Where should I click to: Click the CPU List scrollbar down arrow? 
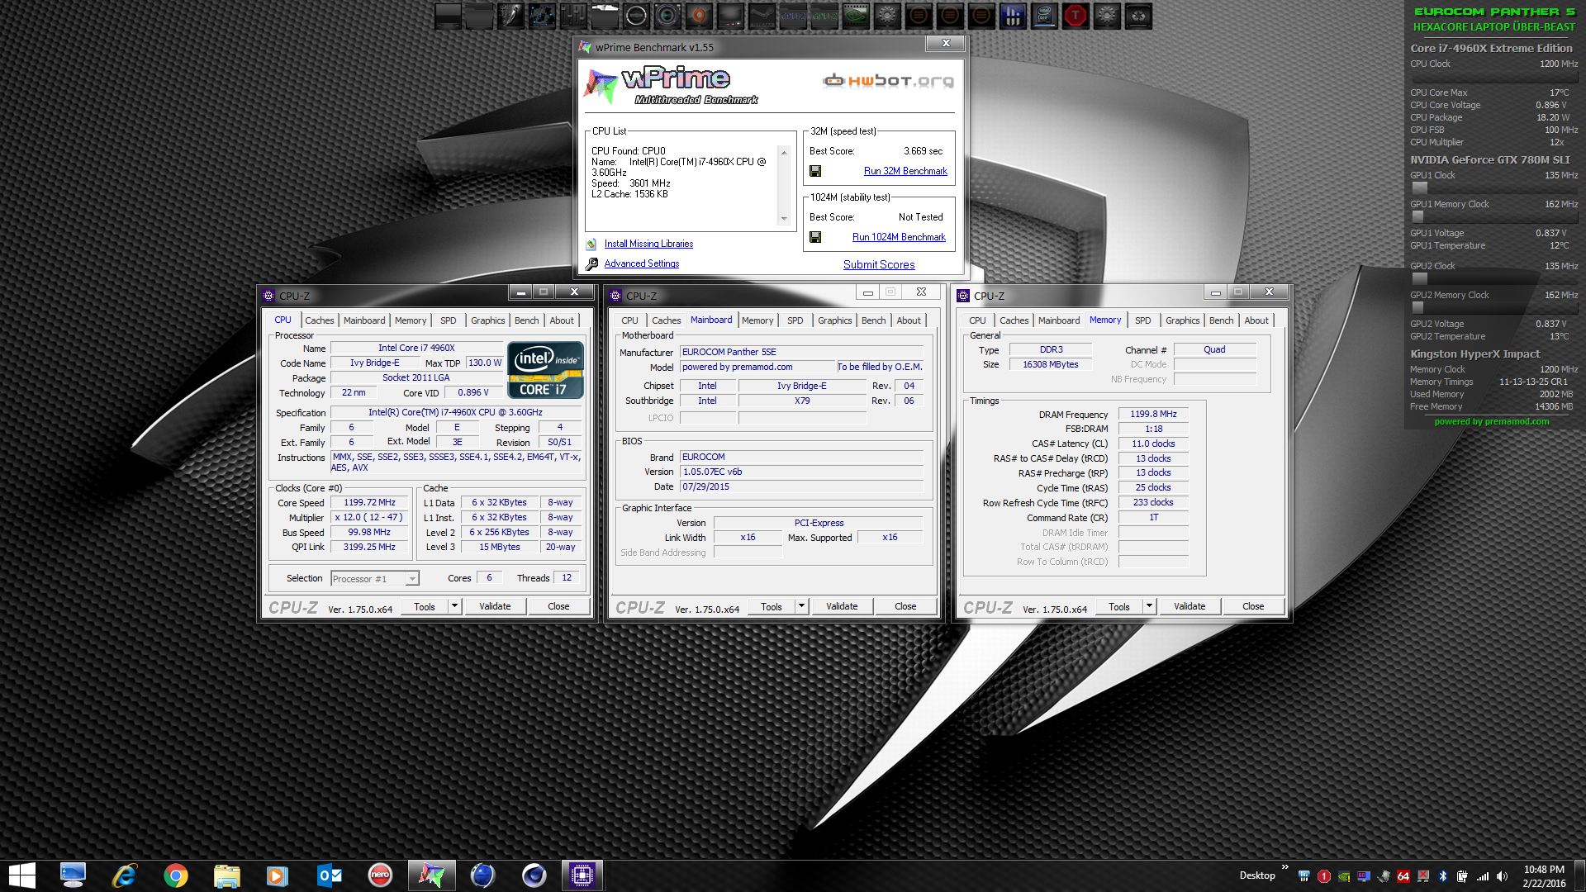tap(784, 219)
